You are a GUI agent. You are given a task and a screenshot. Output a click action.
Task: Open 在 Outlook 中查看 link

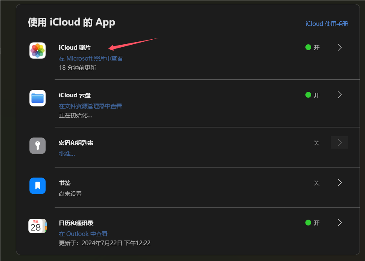point(83,234)
